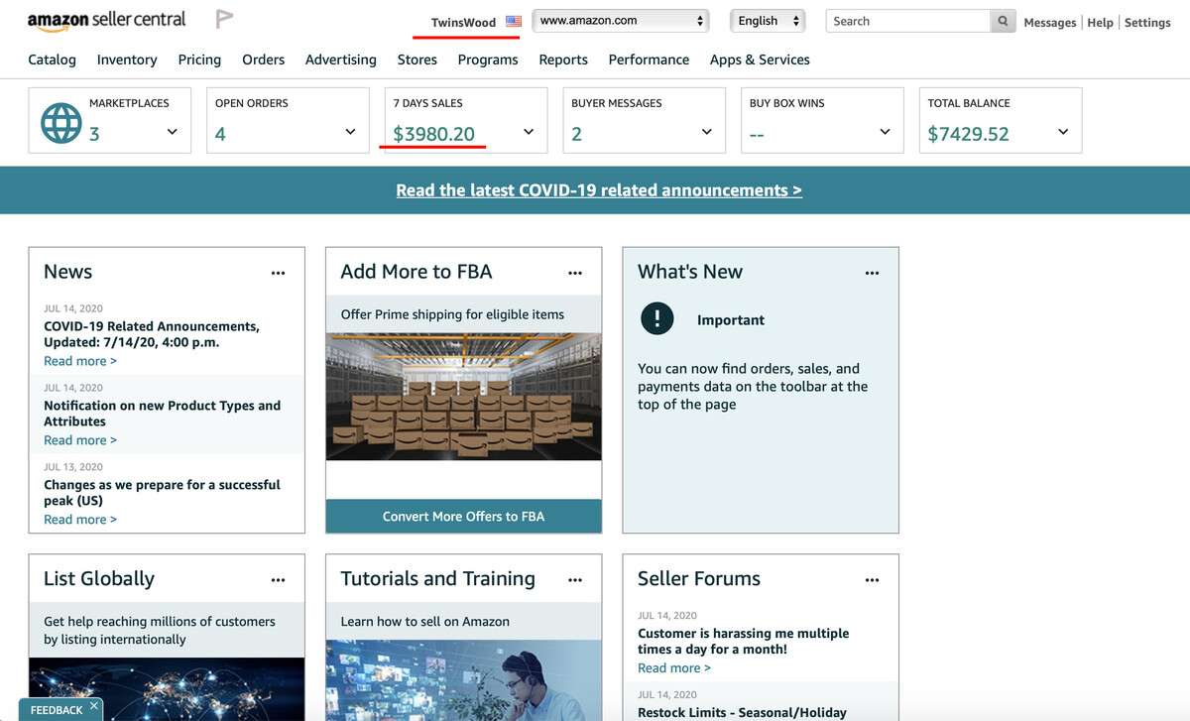
Task: Click Read more under COVID-19 Related Announcements
Action: [x=80, y=361]
